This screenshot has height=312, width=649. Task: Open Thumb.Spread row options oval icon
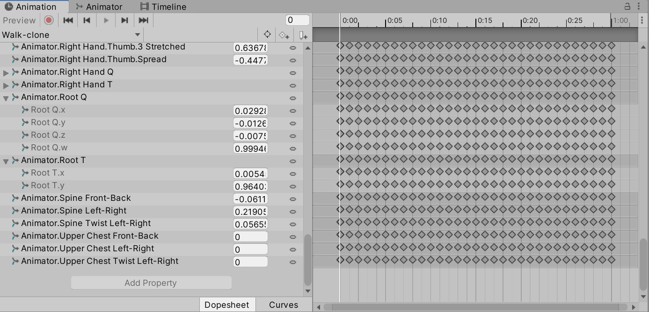(x=293, y=60)
